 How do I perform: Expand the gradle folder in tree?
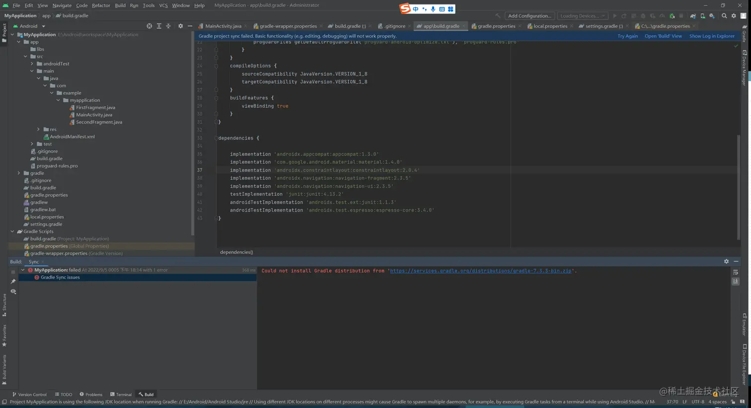19,173
